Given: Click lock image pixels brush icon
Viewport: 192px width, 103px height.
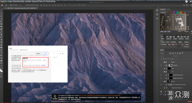Looking at the screenshot, I should coord(166,59).
